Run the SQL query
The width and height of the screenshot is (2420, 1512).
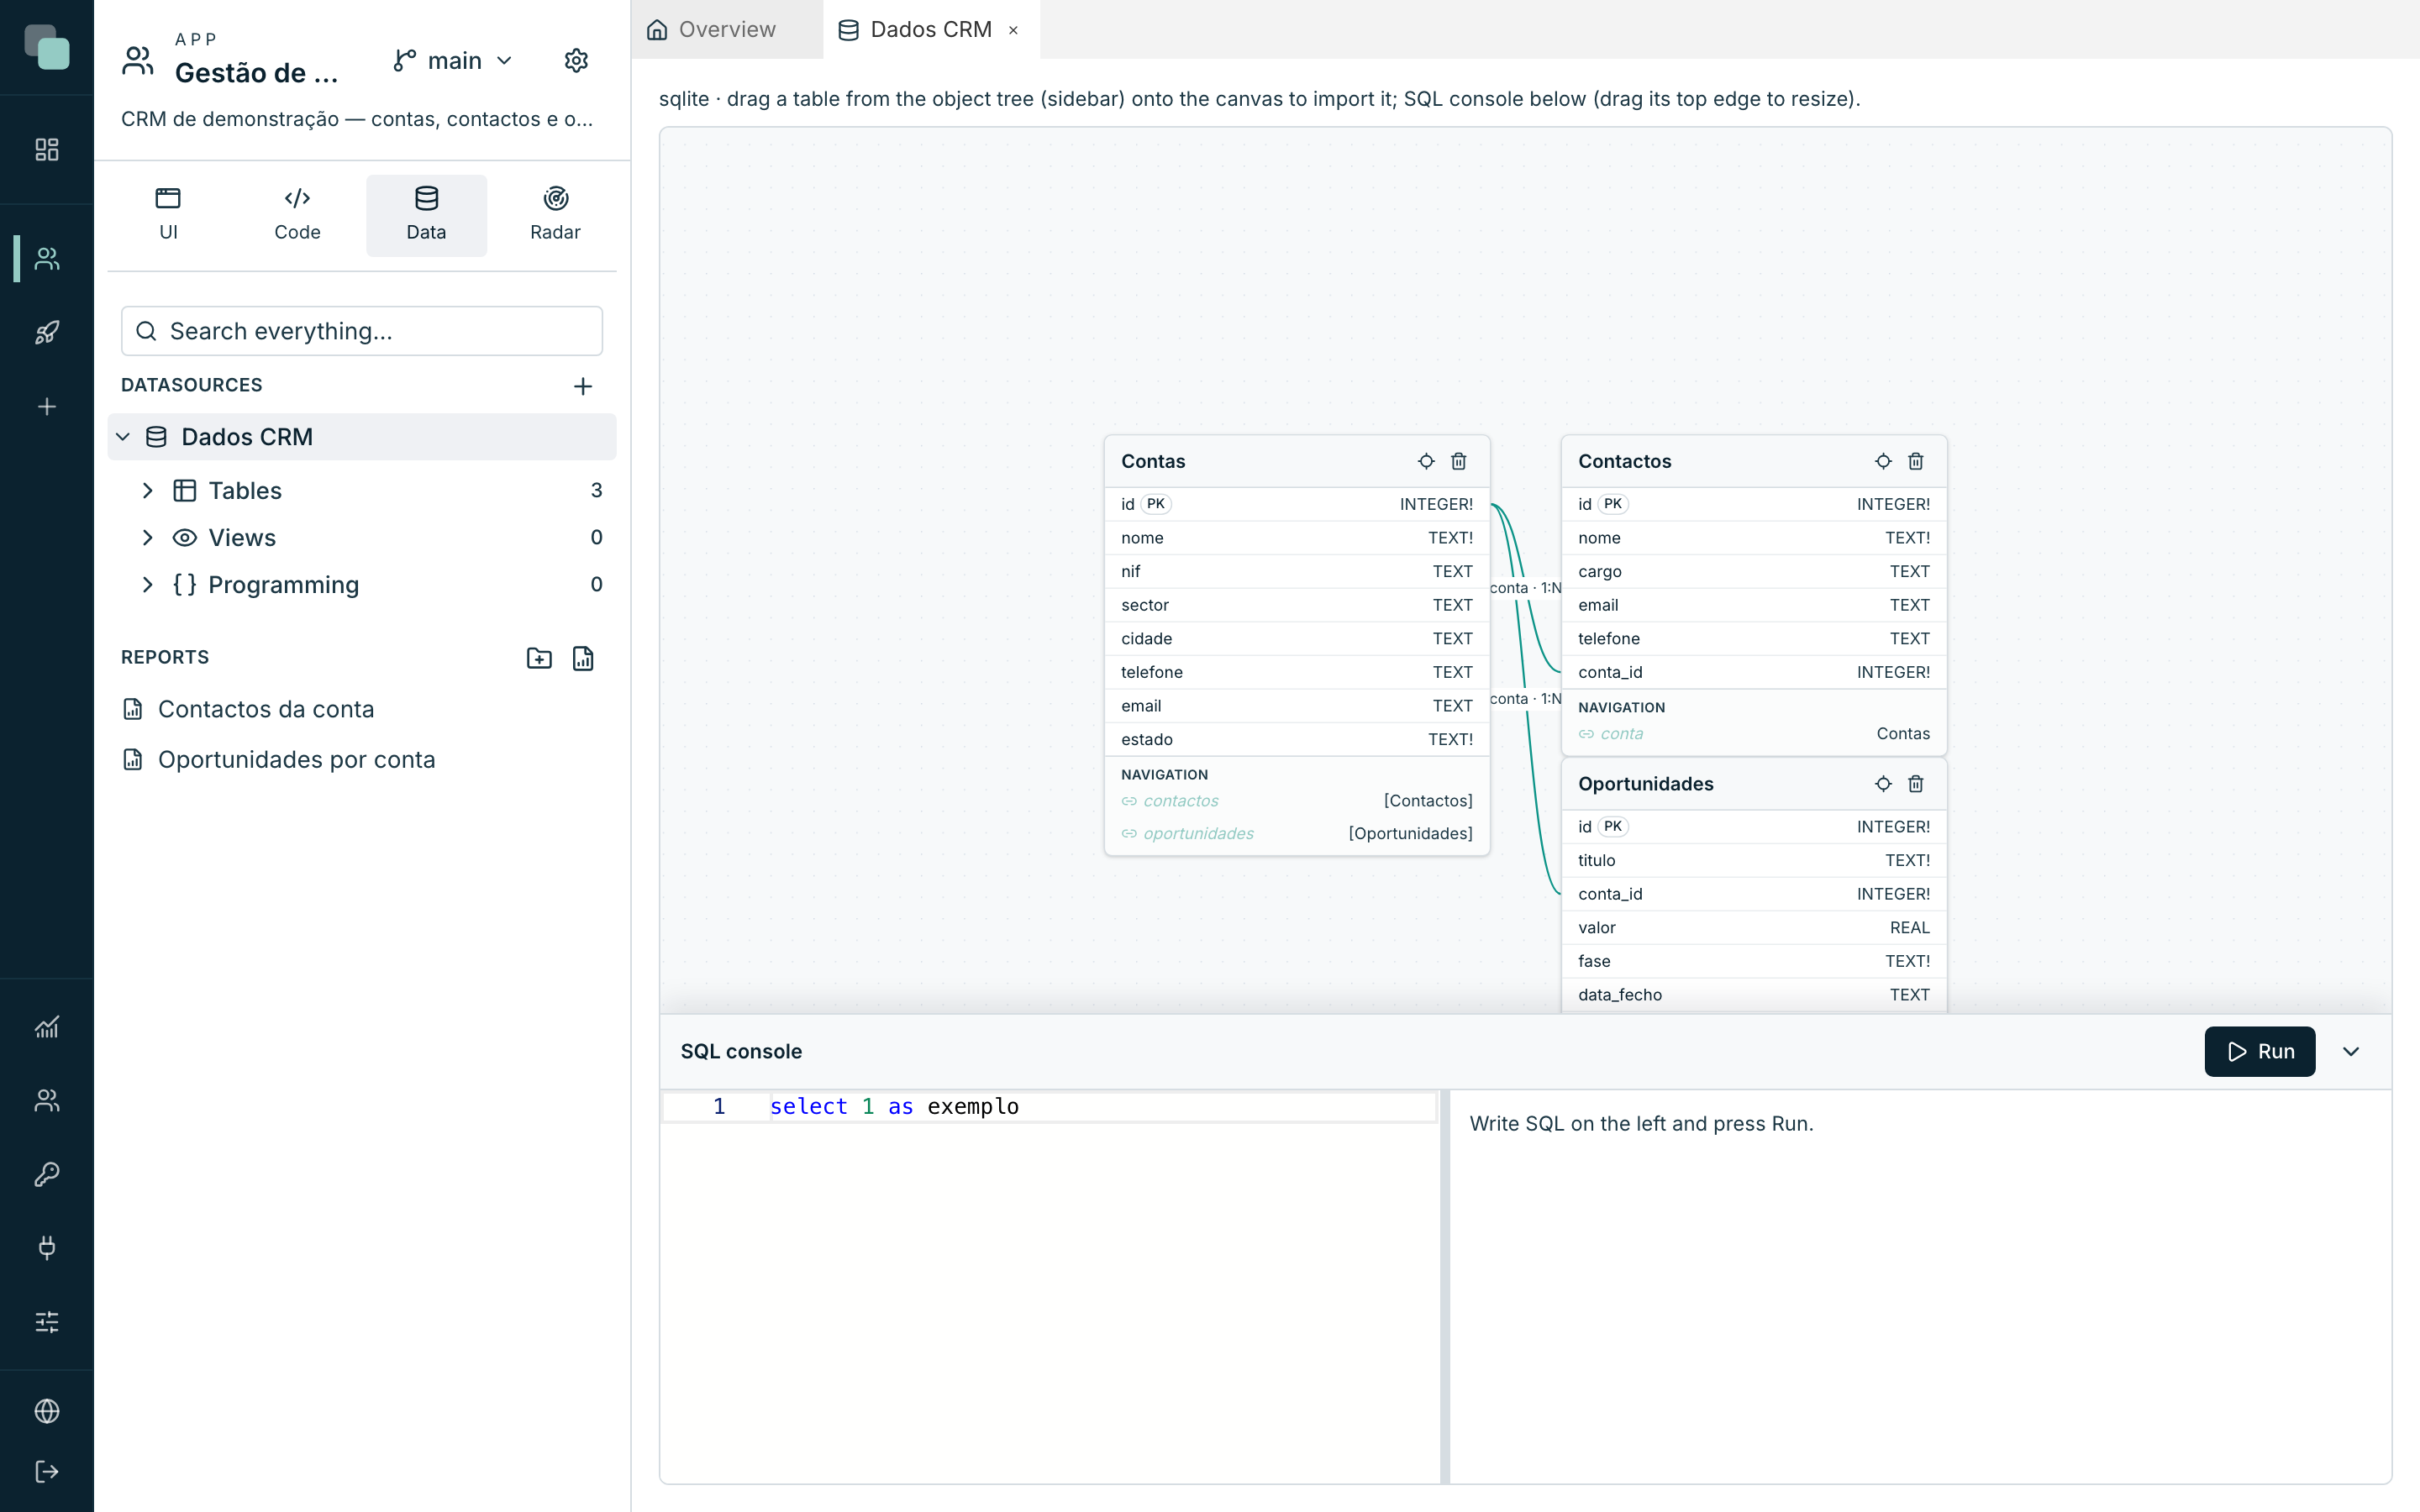[x=2259, y=1051]
